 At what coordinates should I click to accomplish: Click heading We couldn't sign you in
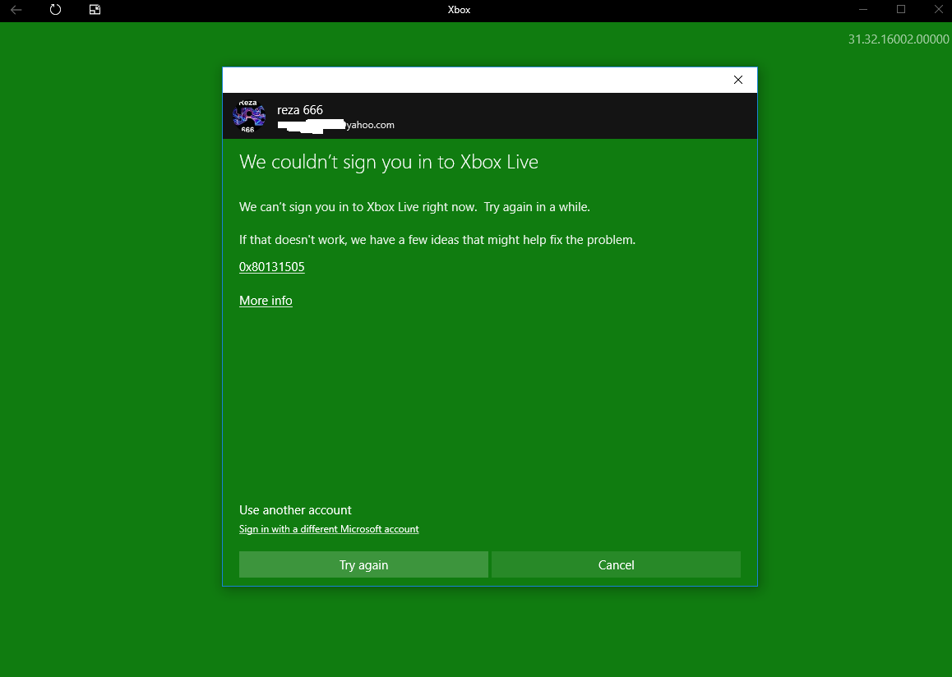click(389, 162)
